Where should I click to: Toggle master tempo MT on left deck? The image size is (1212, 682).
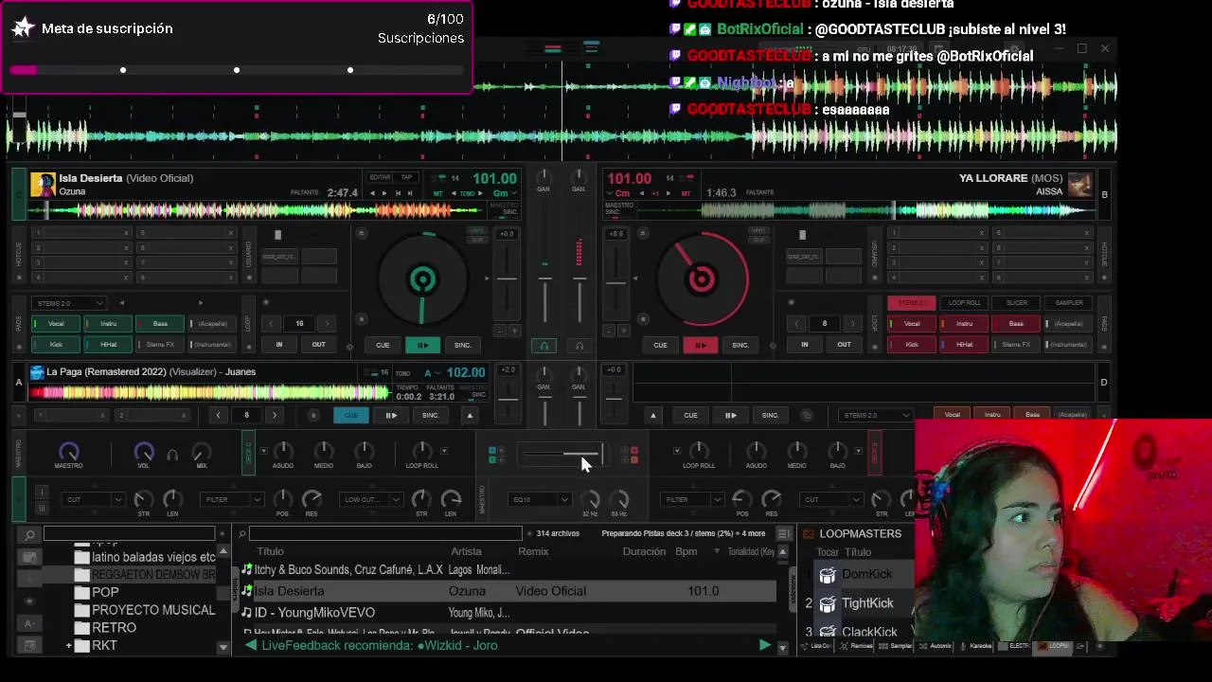pos(438,193)
